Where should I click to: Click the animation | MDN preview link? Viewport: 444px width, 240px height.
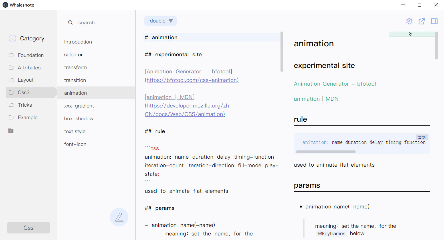[316, 99]
